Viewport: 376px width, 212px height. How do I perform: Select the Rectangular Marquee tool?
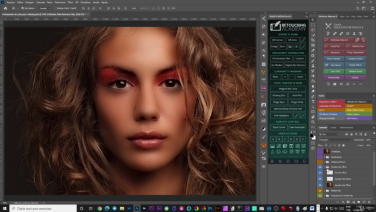(313, 25)
